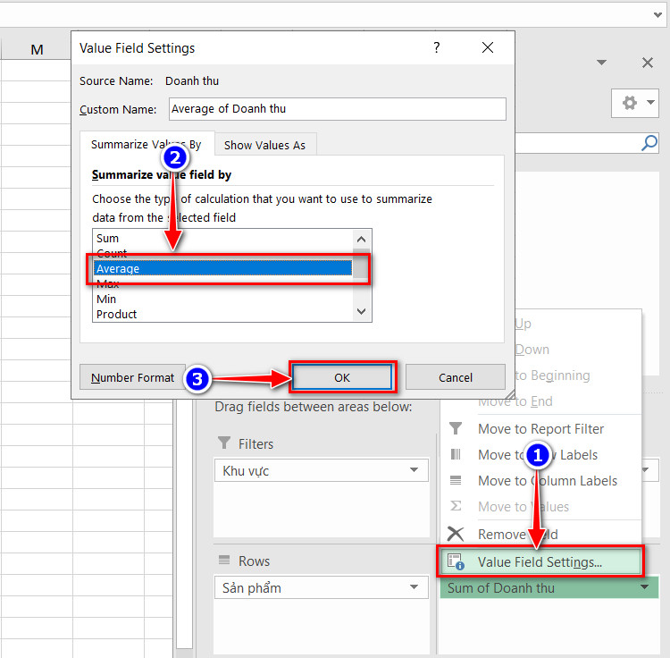Click the Remove Field X icon
Screen dimensions: 670x658
pyautogui.click(x=456, y=534)
